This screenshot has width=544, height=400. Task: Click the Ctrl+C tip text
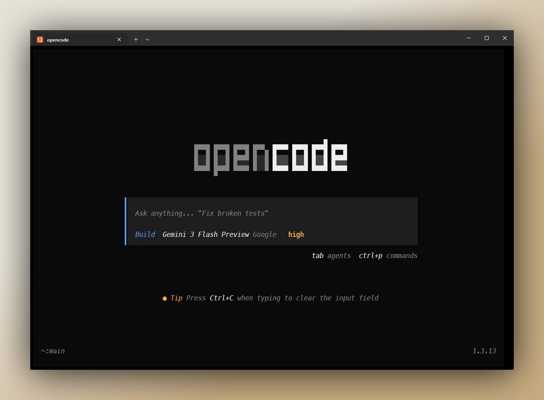click(x=221, y=298)
